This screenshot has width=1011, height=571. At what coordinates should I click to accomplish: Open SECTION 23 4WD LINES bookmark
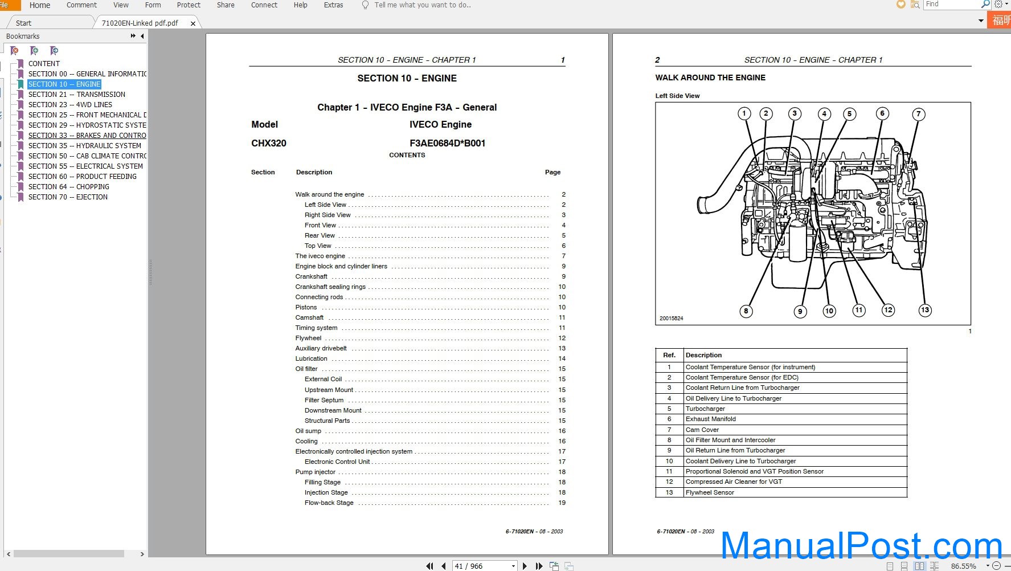point(70,105)
